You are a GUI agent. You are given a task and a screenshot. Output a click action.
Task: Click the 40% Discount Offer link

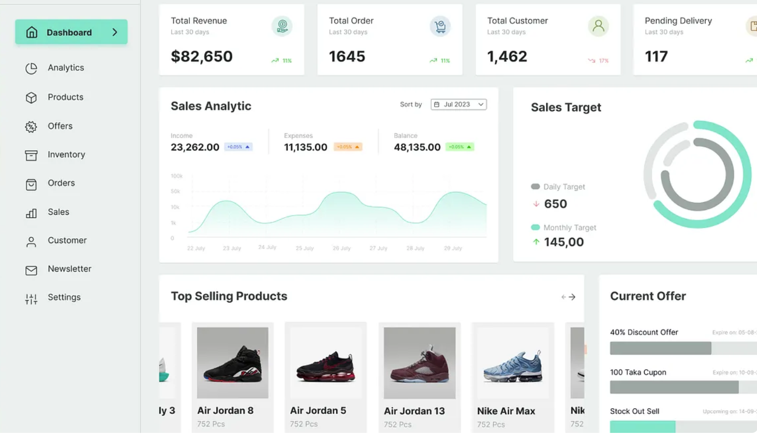click(644, 332)
